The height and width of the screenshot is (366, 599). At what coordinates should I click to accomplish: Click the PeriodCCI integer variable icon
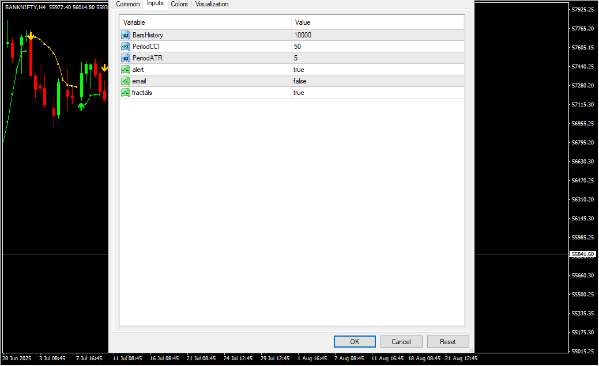pyautogui.click(x=125, y=47)
